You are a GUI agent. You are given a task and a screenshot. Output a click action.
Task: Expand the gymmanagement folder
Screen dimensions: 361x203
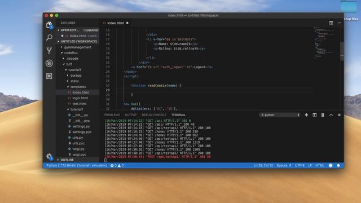pyautogui.click(x=78, y=47)
